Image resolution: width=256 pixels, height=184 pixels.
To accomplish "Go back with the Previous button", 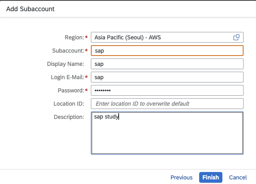I will tap(181, 177).
